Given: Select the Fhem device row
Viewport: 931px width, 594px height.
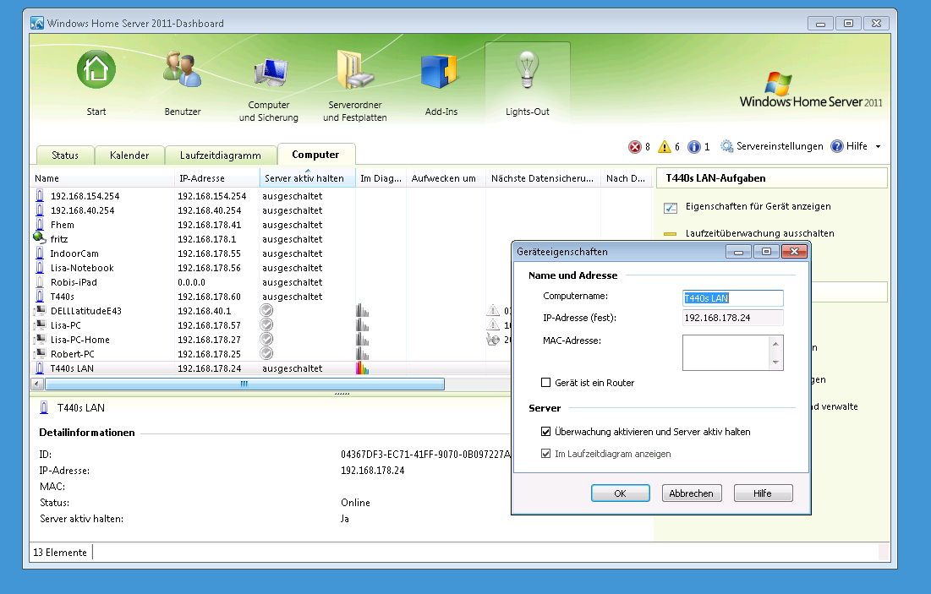Looking at the screenshot, I should coord(270,224).
